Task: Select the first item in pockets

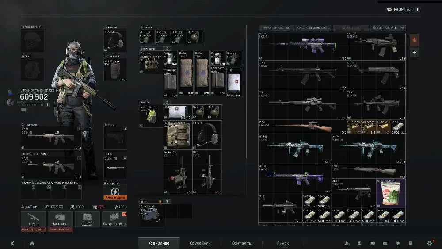Action: [x=146, y=37]
